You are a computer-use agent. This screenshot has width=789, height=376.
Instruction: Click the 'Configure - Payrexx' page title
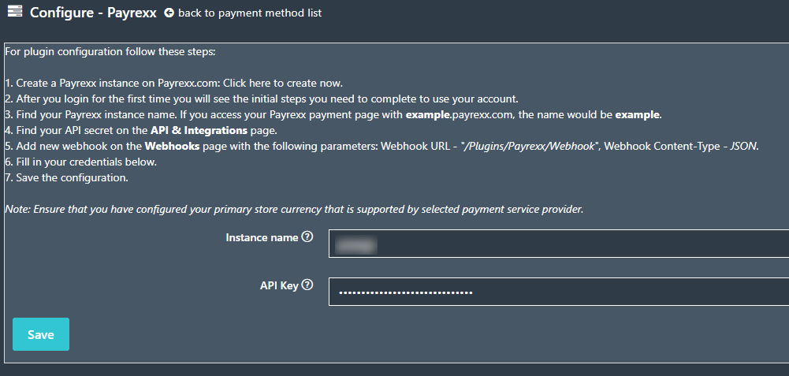click(x=94, y=12)
